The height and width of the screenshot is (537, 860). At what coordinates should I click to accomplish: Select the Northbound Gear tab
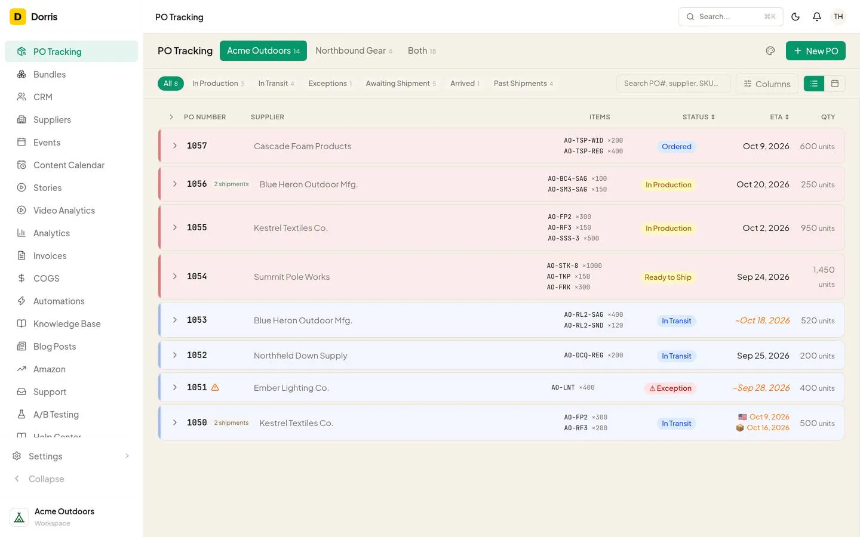tap(354, 51)
